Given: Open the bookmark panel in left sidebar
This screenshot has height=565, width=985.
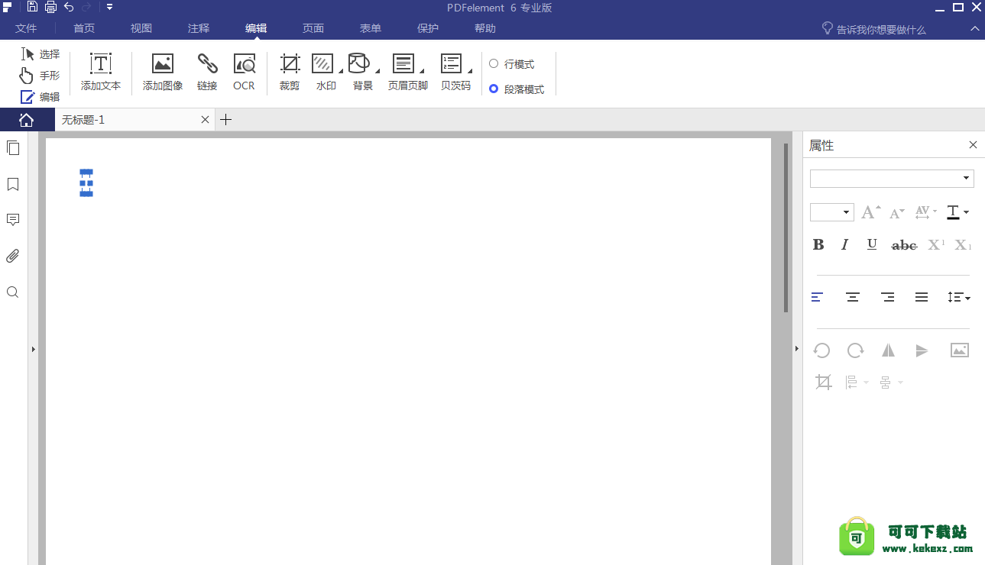Looking at the screenshot, I should 13,184.
